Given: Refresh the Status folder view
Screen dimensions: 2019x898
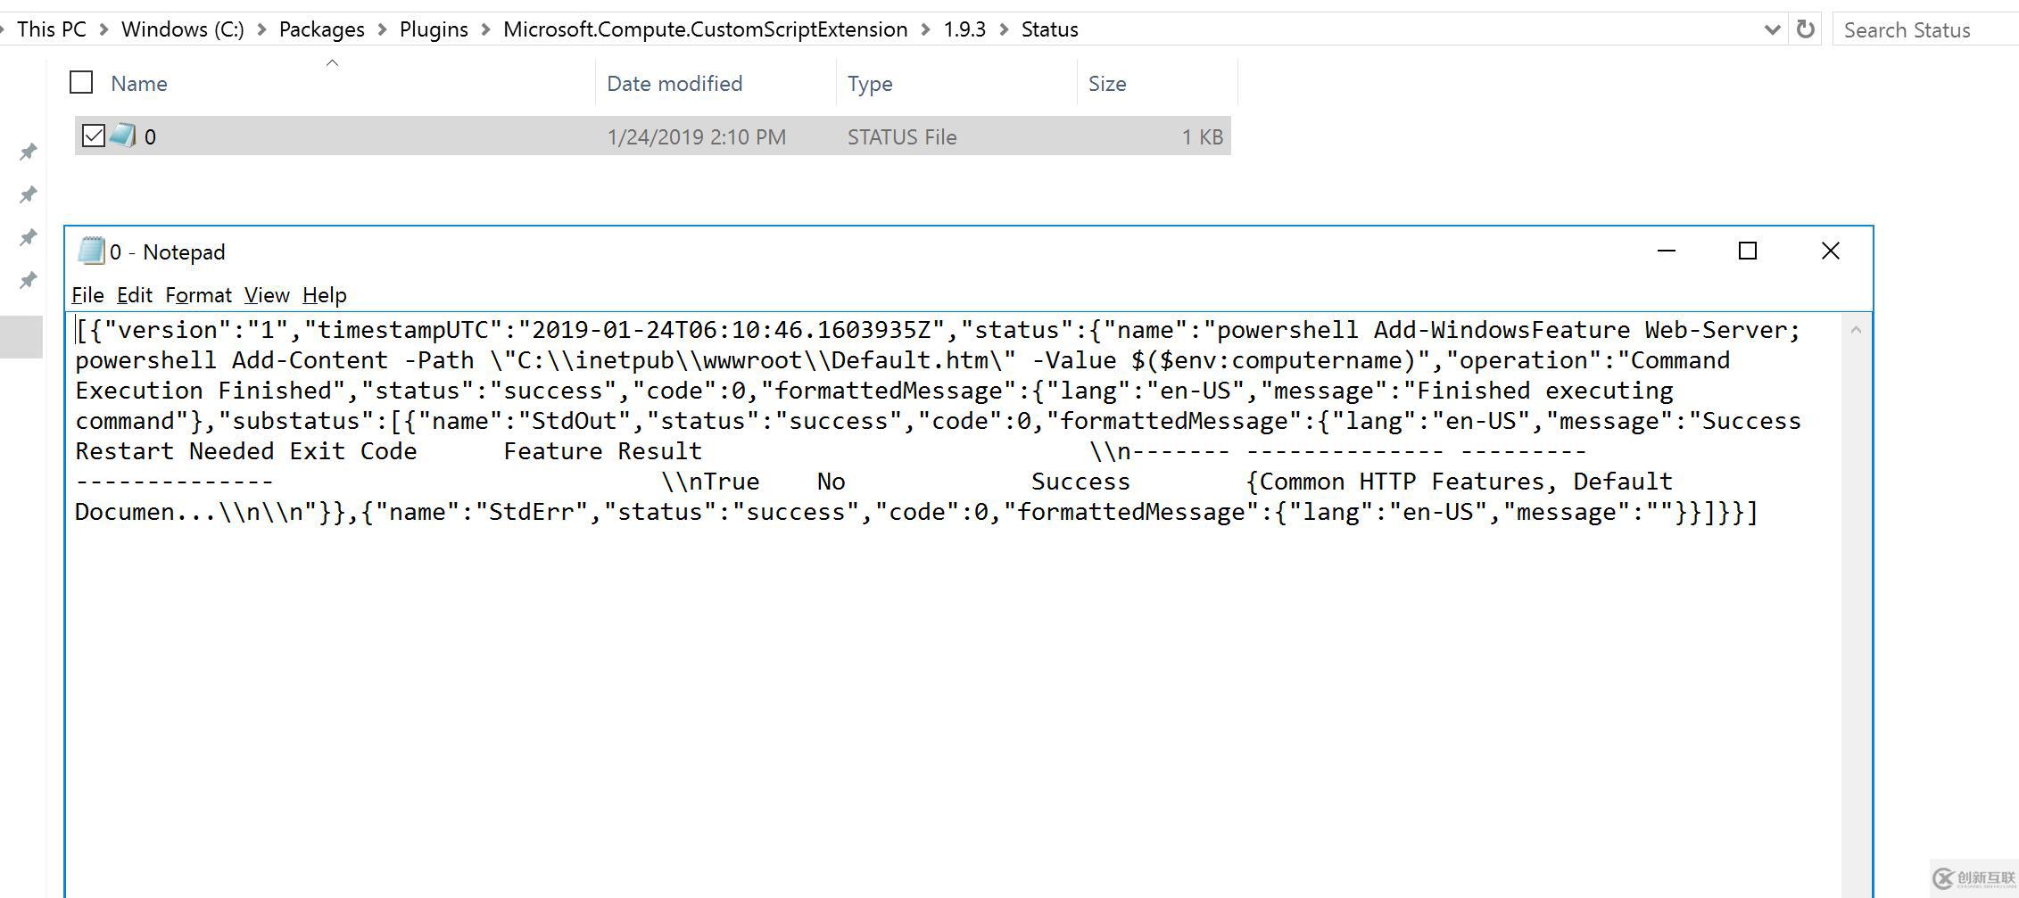Looking at the screenshot, I should pos(1806,29).
